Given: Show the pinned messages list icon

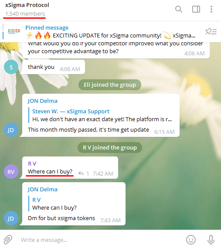Looking at the screenshot, I should (211, 32).
